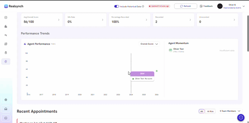Open the stopwatch sidebar icon
This screenshot has width=249, height=123.
[6, 53]
